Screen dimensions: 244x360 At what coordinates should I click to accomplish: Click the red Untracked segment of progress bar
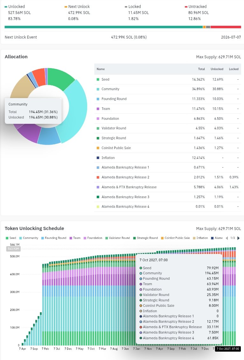226,27
